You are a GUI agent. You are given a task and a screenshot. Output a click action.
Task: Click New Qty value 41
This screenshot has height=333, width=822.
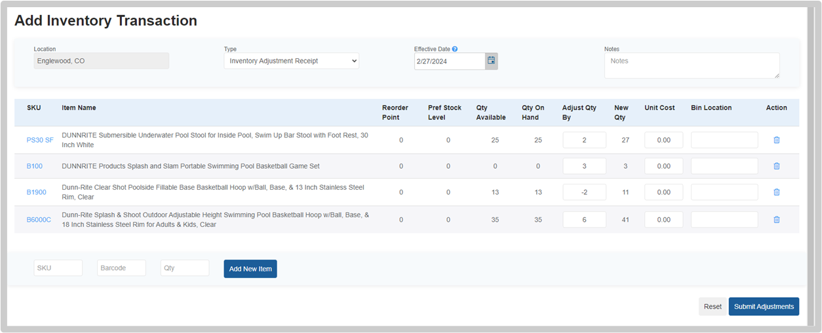point(625,220)
